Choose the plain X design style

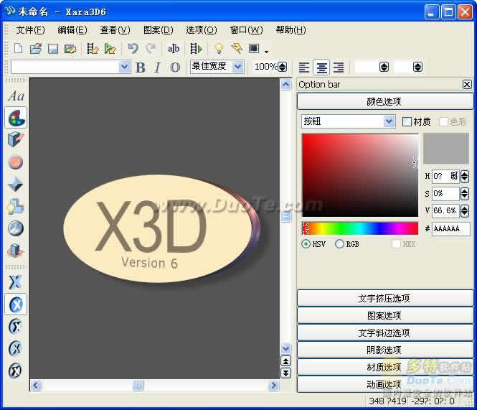tap(15, 281)
